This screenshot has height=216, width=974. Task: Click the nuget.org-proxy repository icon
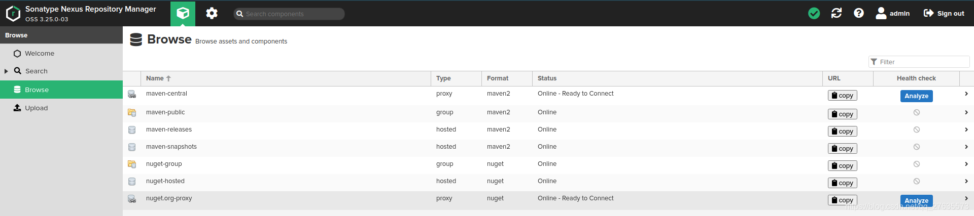(x=132, y=199)
